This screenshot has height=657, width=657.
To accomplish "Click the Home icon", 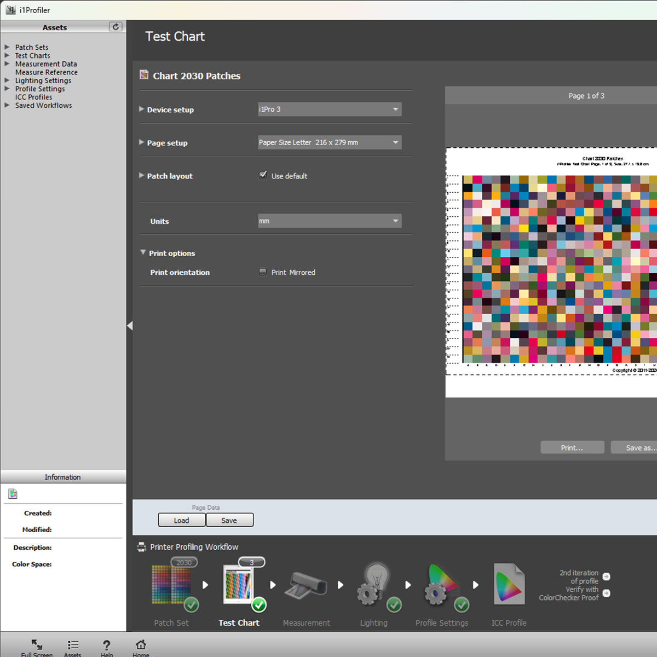I will tap(141, 644).
